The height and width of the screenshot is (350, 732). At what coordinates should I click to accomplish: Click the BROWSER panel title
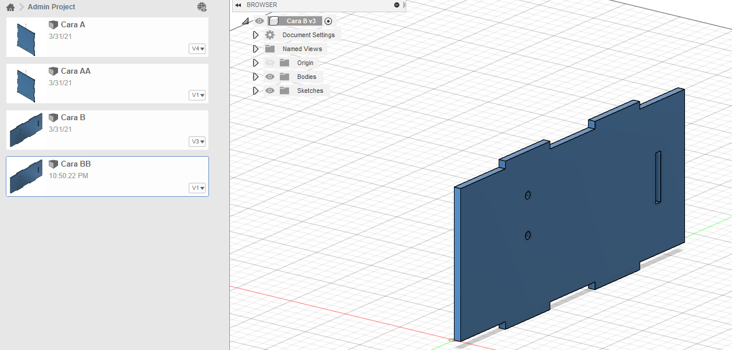tap(262, 5)
